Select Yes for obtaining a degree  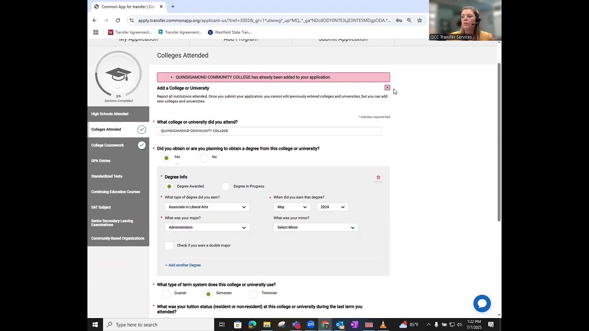coord(167,158)
